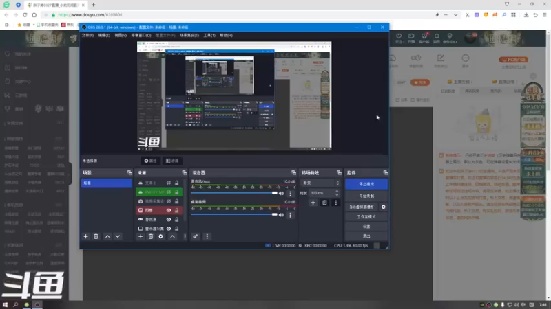Mute the Mic/Aux channel speaker icon

[281, 194]
